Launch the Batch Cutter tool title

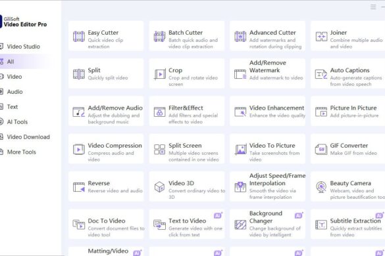[x=186, y=33]
